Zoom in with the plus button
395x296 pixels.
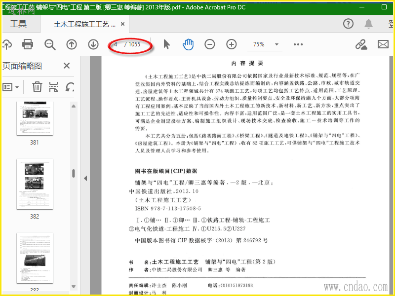tap(231, 44)
